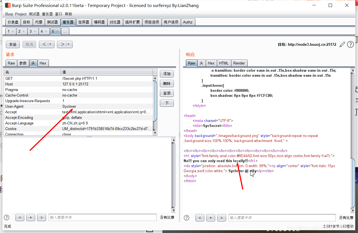Open the Burp menu

9,14
